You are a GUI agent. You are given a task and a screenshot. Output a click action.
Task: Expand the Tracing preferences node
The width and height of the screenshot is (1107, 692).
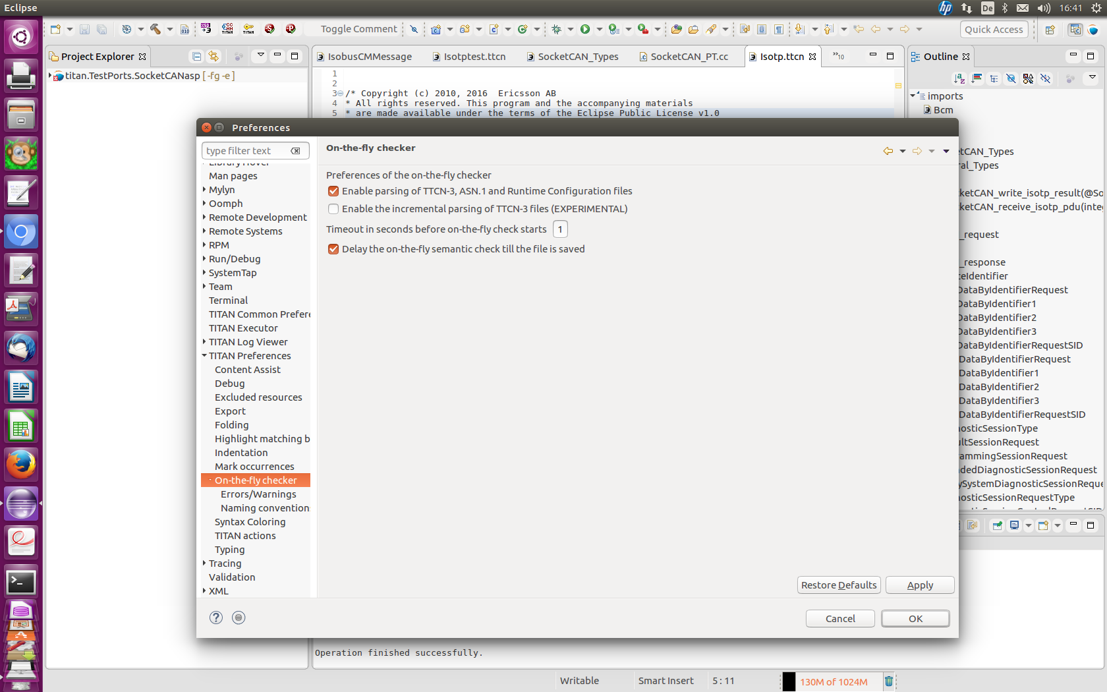click(x=204, y=563)
